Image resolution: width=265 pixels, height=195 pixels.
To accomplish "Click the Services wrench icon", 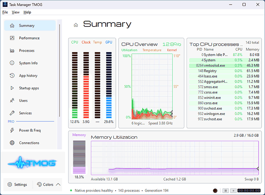I will (12, 113).
